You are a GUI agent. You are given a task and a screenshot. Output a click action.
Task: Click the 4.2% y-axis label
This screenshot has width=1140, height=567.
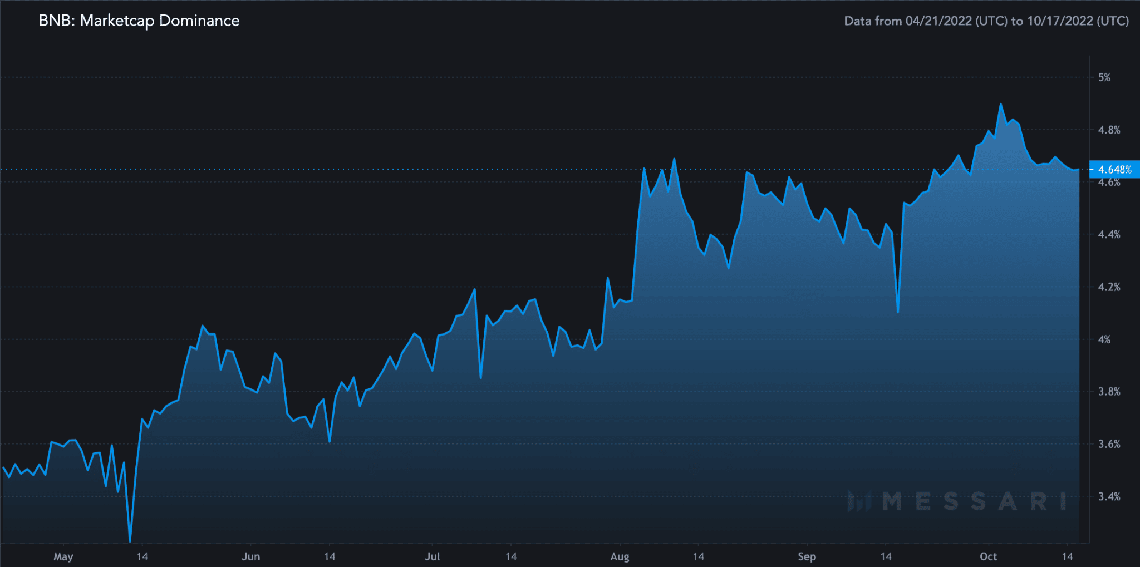1109,287
